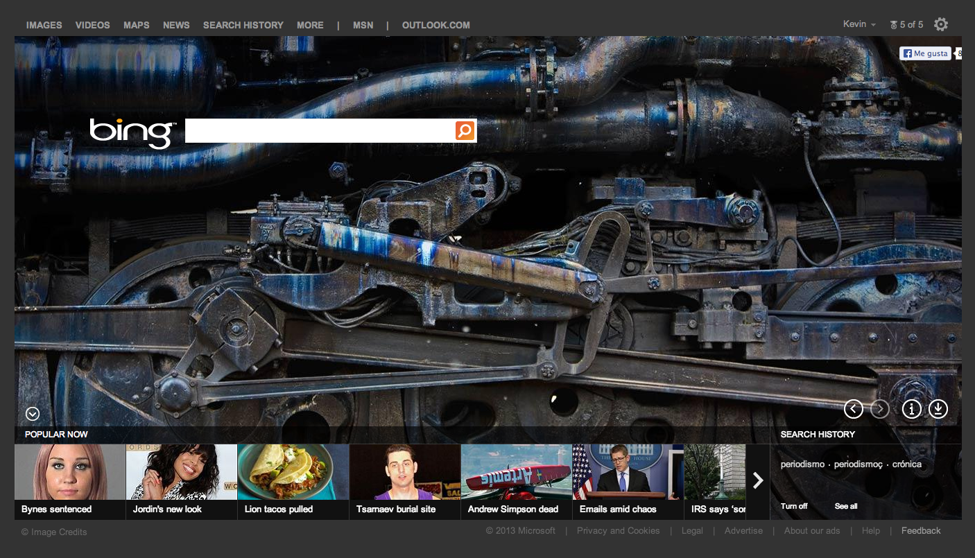Image resolution: width=975 pixels, height=558 pixels.
Task: Click the Facebook Me gusta button
Action: tap(925, 53)
